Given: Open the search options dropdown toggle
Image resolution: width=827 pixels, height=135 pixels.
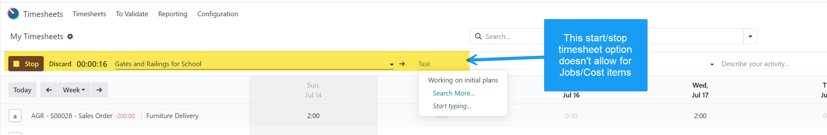Looking at the screenshot, I should pos(750,37).
